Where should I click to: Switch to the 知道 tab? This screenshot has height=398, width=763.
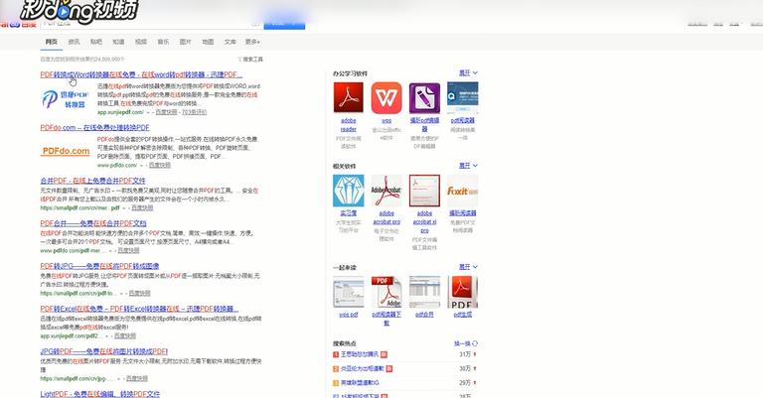click(x=118, y=42)
